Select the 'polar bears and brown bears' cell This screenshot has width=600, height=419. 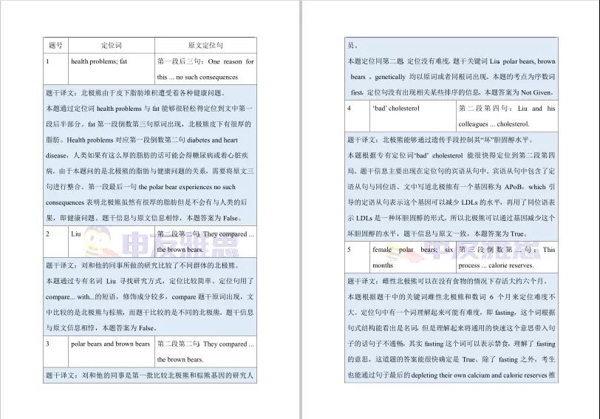[112, 352]
